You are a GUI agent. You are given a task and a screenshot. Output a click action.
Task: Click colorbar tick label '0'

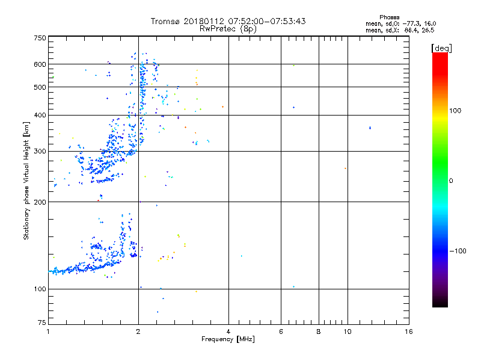tap(451, 181)
